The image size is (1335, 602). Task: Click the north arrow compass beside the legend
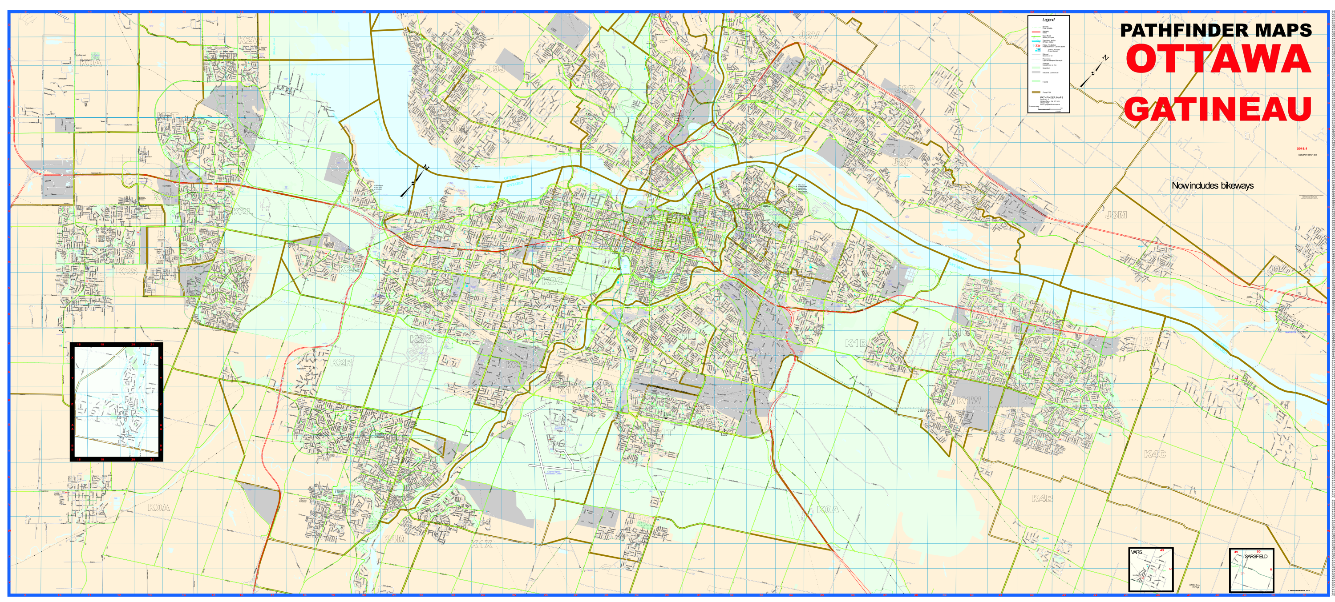[1094, 72]
